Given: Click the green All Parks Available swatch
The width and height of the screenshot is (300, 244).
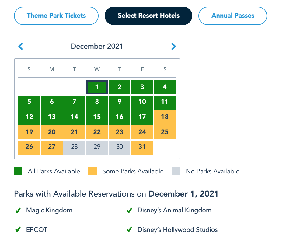Looking at the screenshot, I should (x=18, y=171).
